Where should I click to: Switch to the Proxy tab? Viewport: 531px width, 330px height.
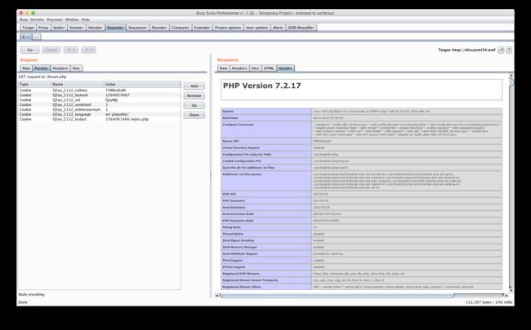pos(43,28)
